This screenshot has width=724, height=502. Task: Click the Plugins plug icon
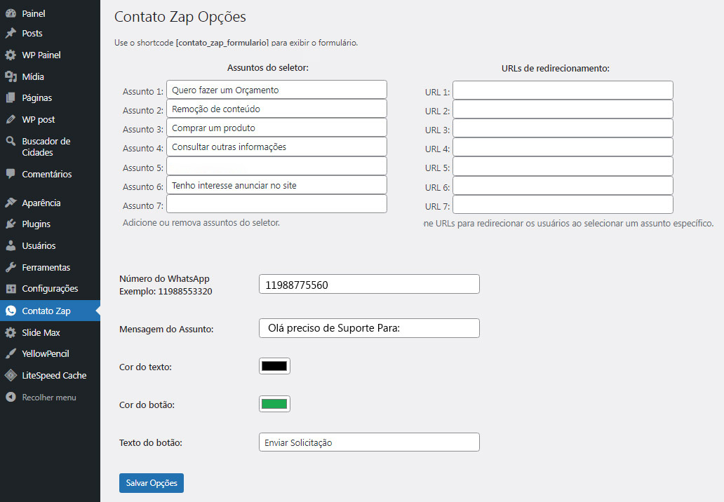[x=11, y=224]
